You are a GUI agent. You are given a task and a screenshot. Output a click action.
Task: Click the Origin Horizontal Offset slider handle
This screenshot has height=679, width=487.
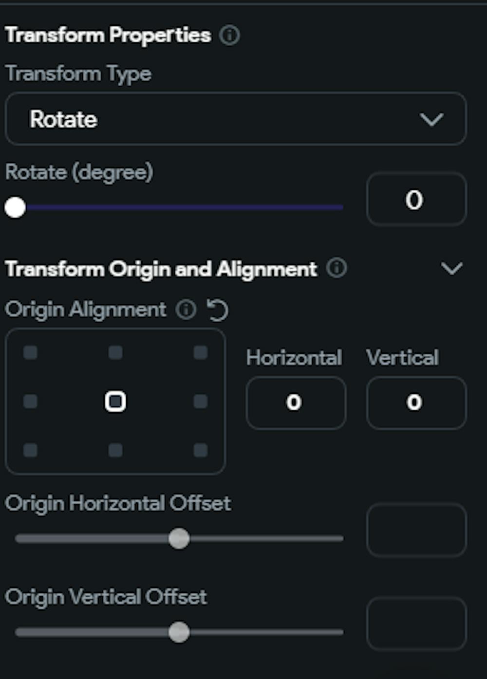click(180, 538)
